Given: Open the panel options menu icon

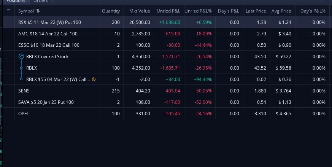Looking at the screenshot, I should click(326, 1).
